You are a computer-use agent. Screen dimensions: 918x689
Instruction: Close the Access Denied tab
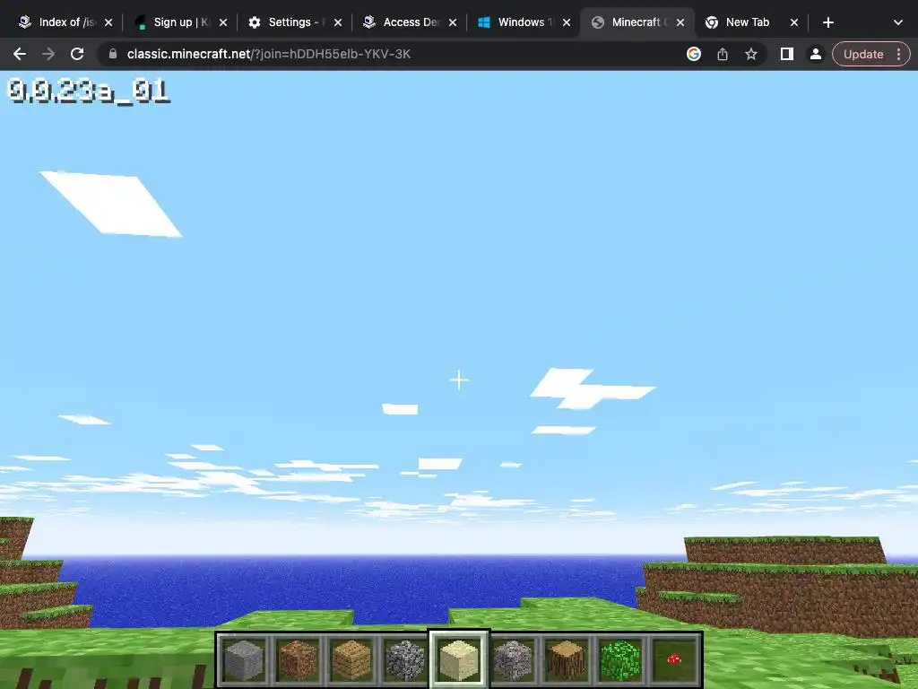coord(453,22)
